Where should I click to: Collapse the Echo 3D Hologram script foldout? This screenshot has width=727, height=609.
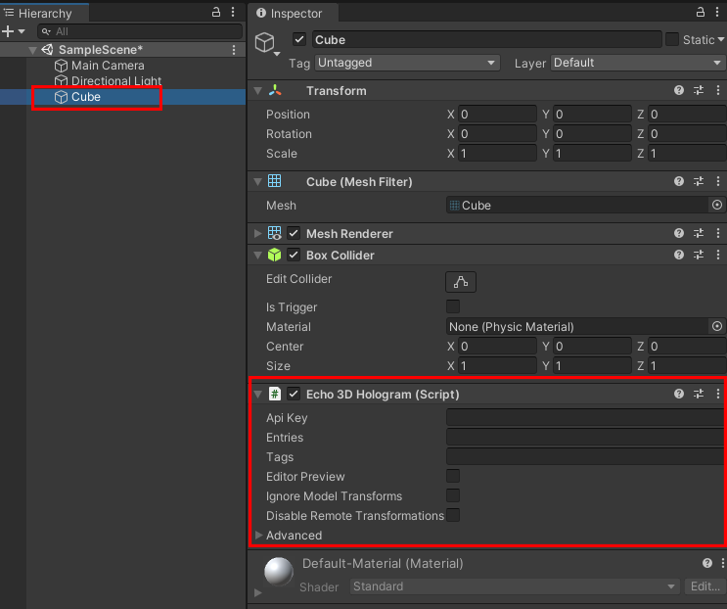258,395
